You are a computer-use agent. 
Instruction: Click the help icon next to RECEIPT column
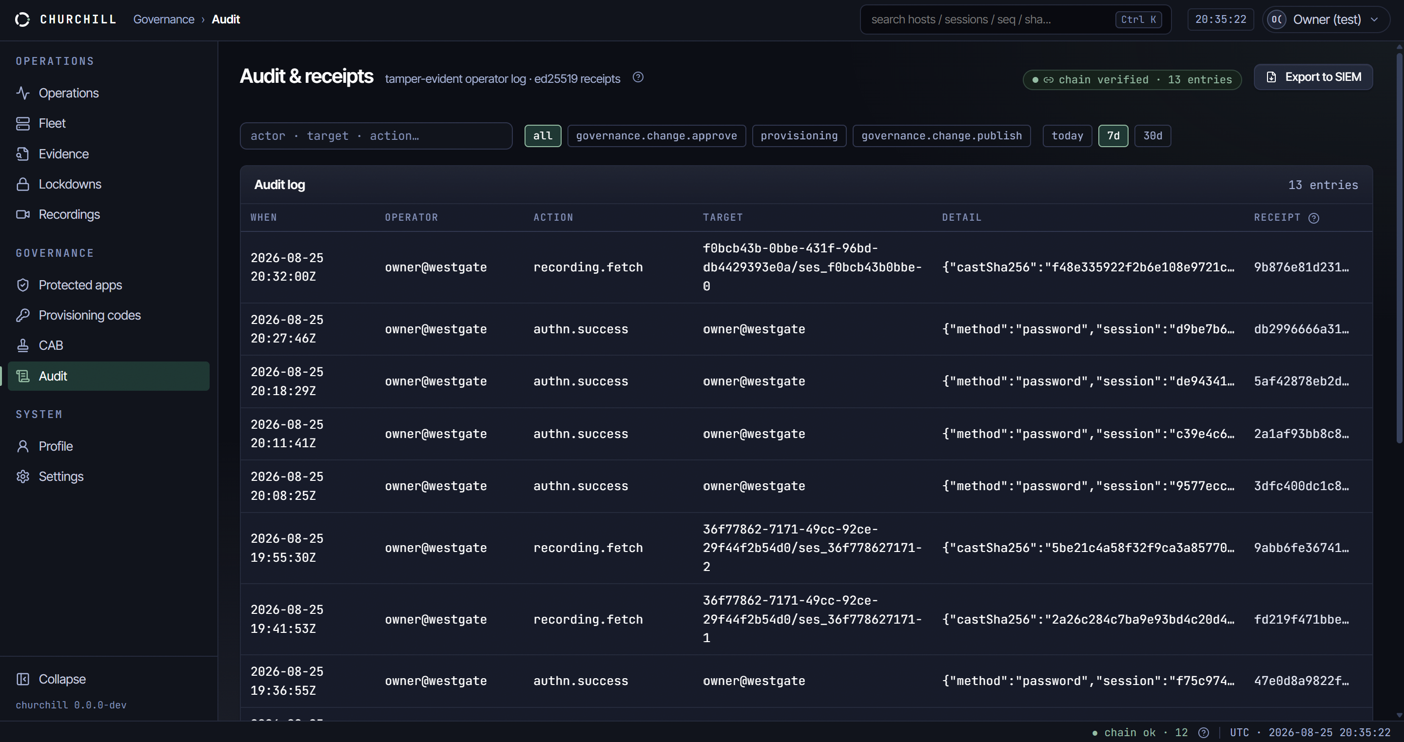point(1314,218)
